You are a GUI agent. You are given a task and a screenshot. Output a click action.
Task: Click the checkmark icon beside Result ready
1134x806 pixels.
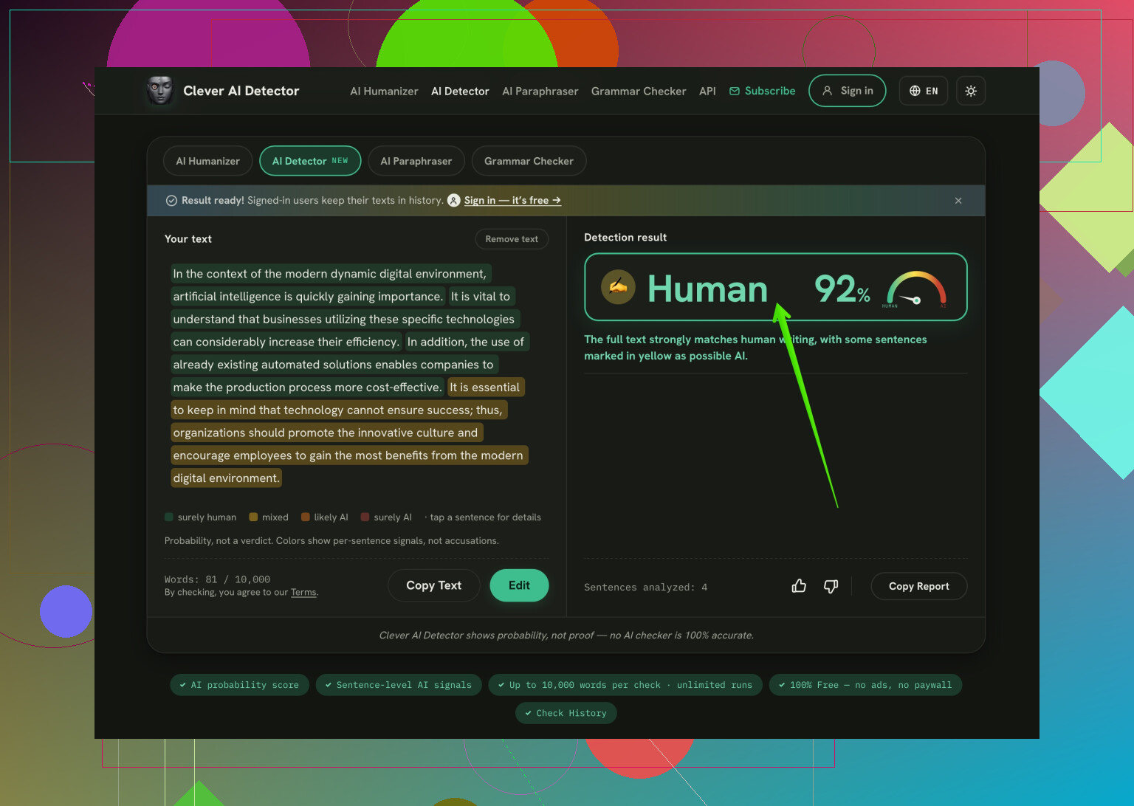(171, 201)
